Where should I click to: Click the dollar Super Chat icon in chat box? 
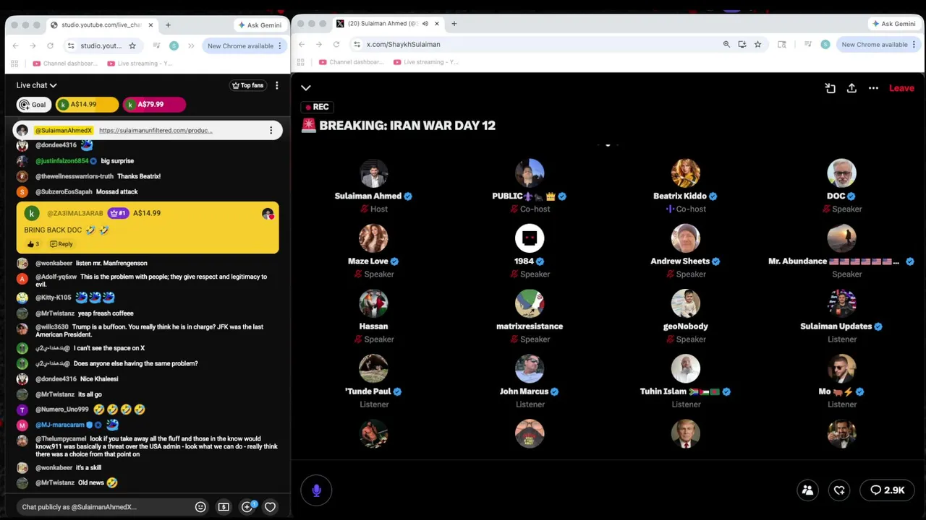224,507
